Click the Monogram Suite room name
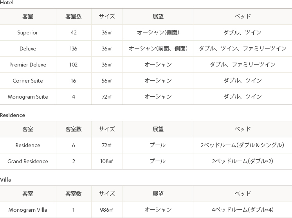Image resolution: width=292 pixels, height=218 pixels. 27,97
